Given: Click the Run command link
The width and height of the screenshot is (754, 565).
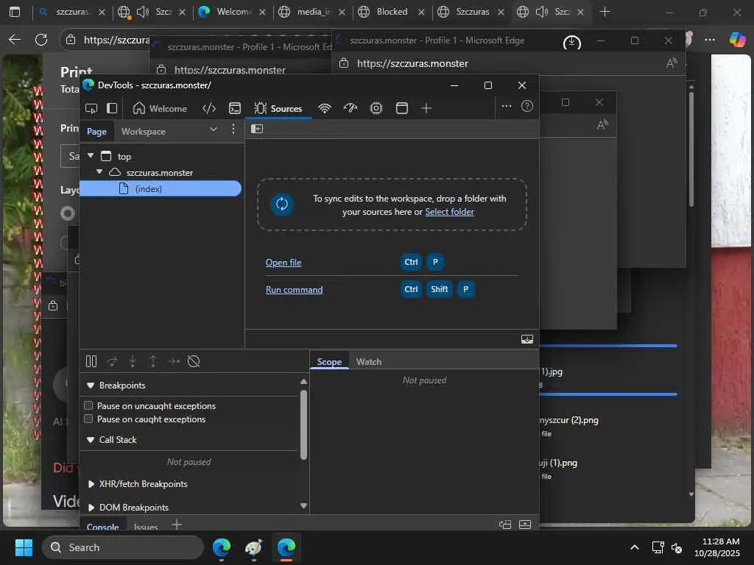Looking at the screenshot, I should click(294, 290).
